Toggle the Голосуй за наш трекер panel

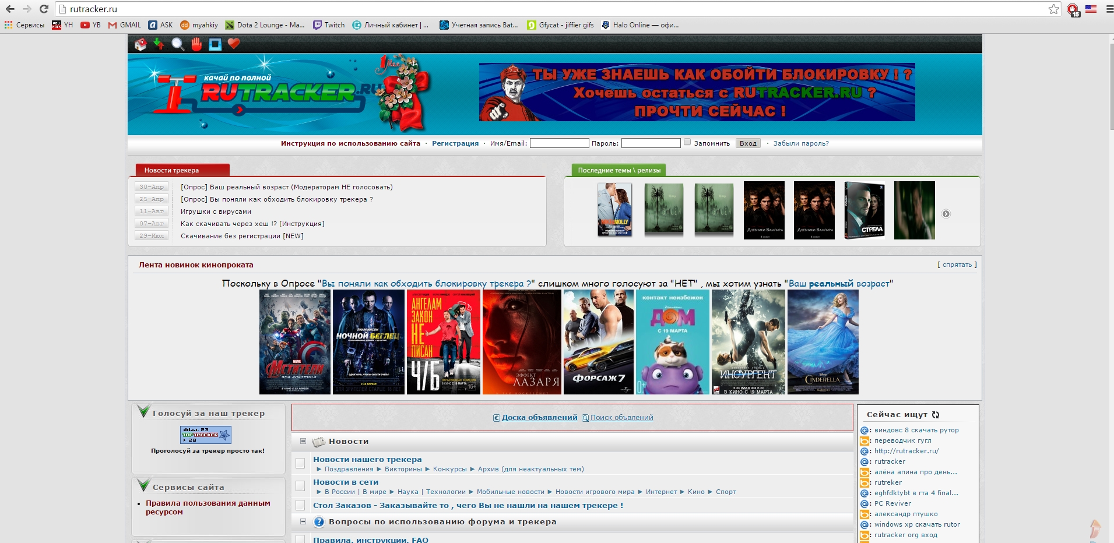pos(143,412)
